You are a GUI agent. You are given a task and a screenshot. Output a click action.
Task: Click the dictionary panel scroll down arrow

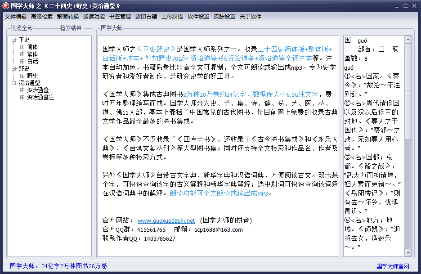pos(408,253)
